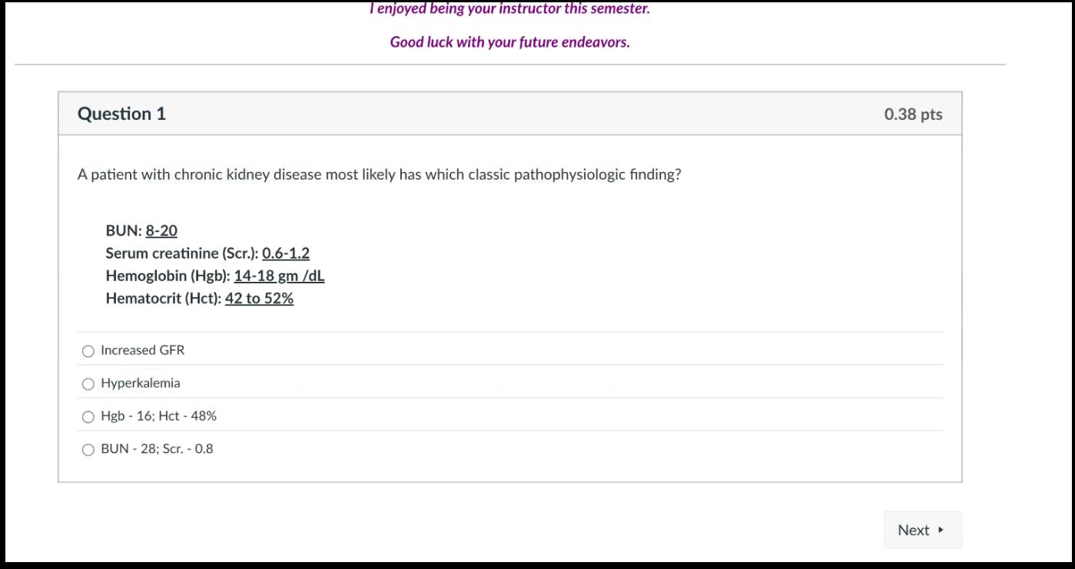Click the Next button
This screenshot has height=569, width=1075.
914,530
